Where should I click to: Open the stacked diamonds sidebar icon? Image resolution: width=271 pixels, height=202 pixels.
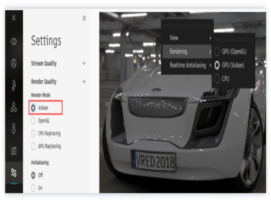(14, 129)
